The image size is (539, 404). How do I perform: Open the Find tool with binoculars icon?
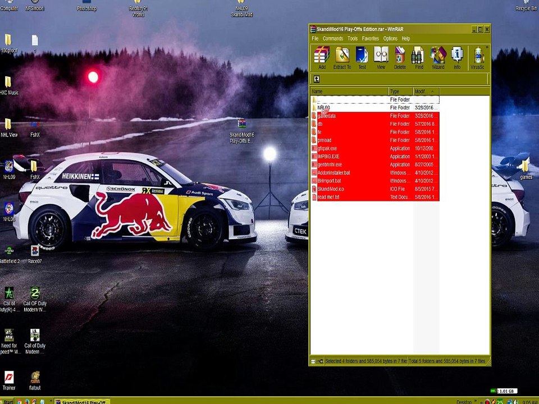click(x=419, y=58)
